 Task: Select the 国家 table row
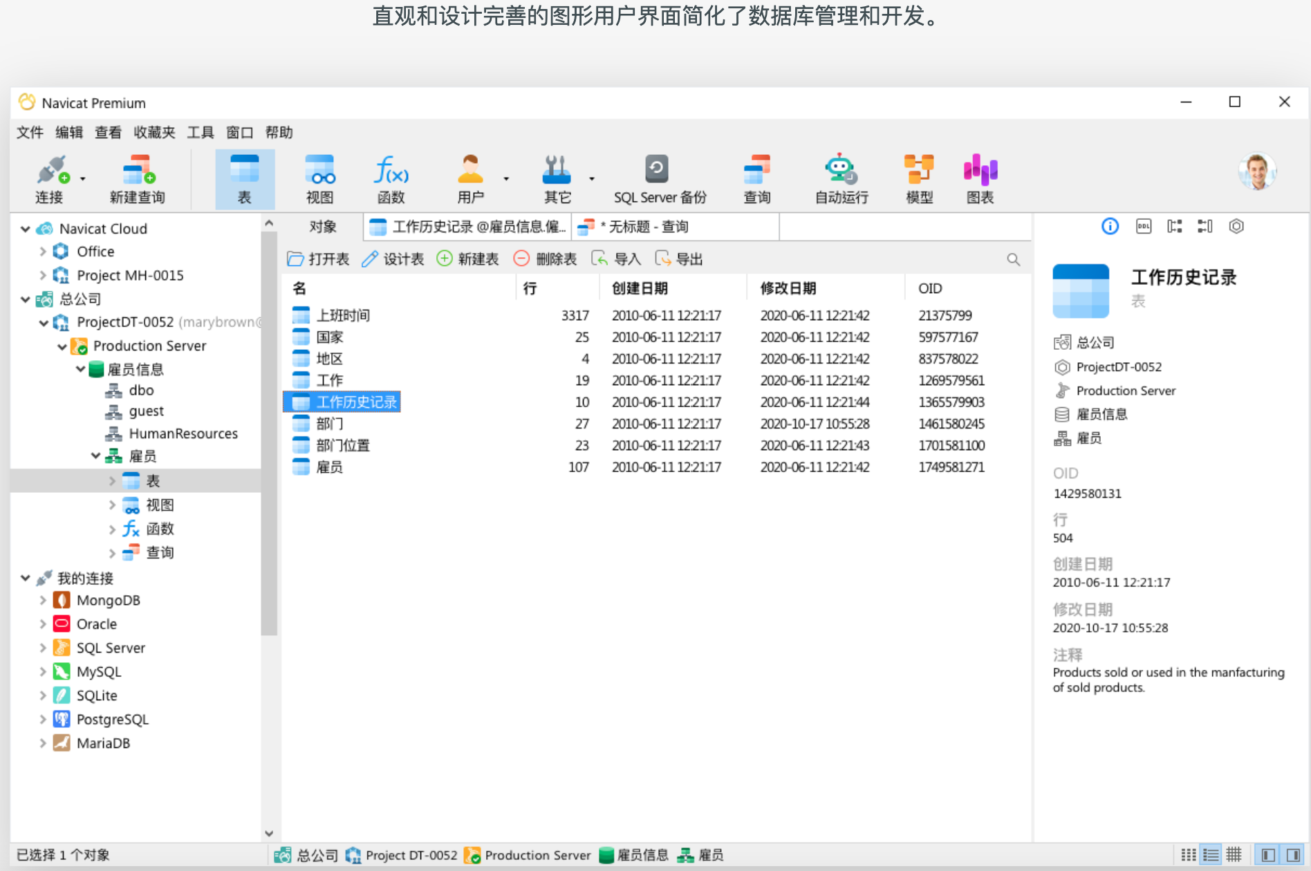click(655, 337)
